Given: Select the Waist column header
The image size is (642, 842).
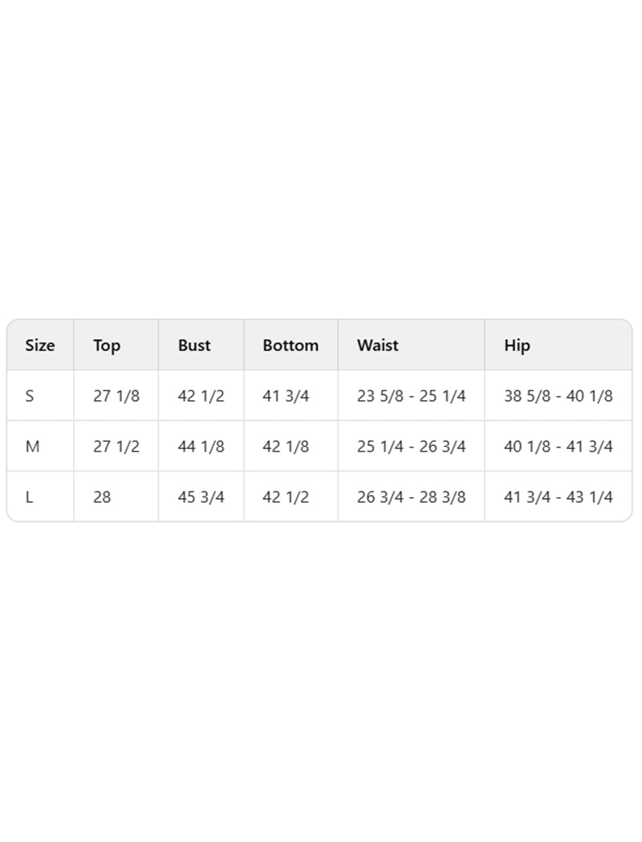Looking at the screenshot, I should tap(377, 346).
